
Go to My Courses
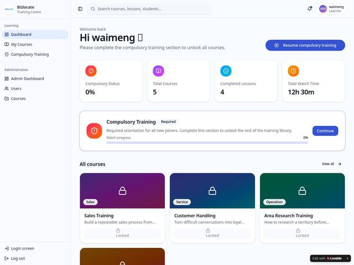click(x=35, y=44)
